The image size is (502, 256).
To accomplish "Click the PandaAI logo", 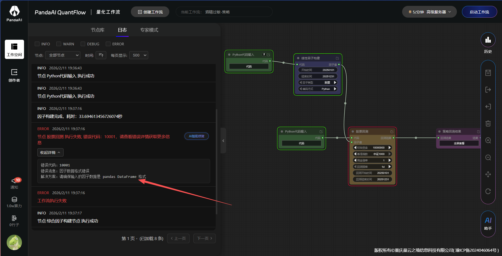I will (14, 14).
